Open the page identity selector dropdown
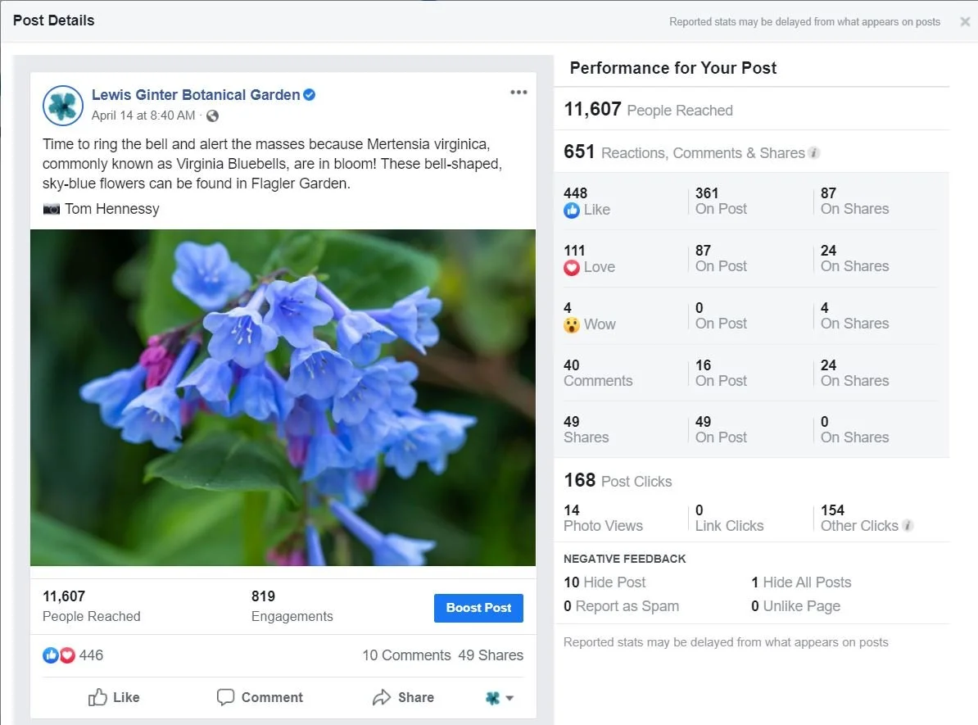 (500, 697)
